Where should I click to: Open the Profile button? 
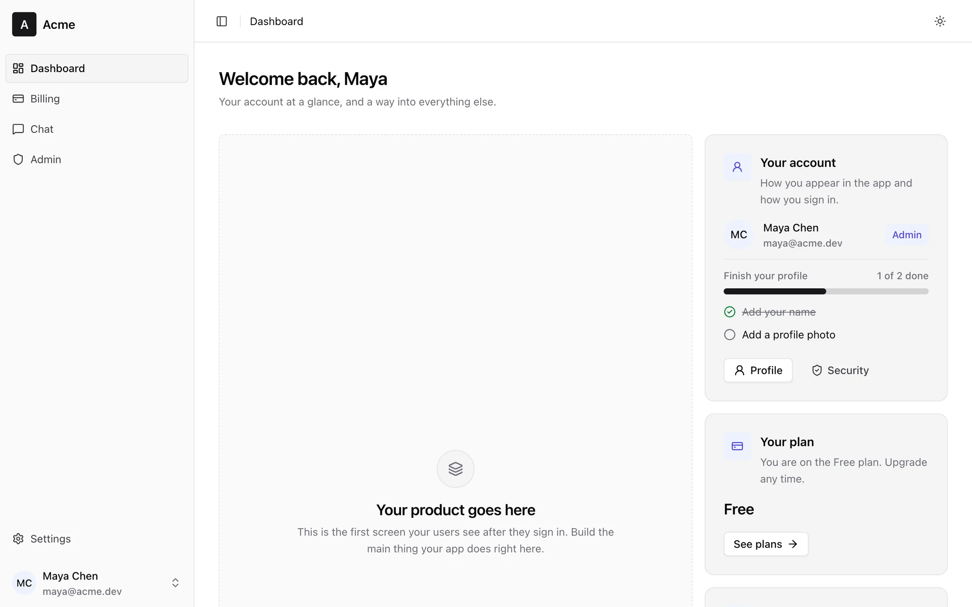tap(758, 370)
